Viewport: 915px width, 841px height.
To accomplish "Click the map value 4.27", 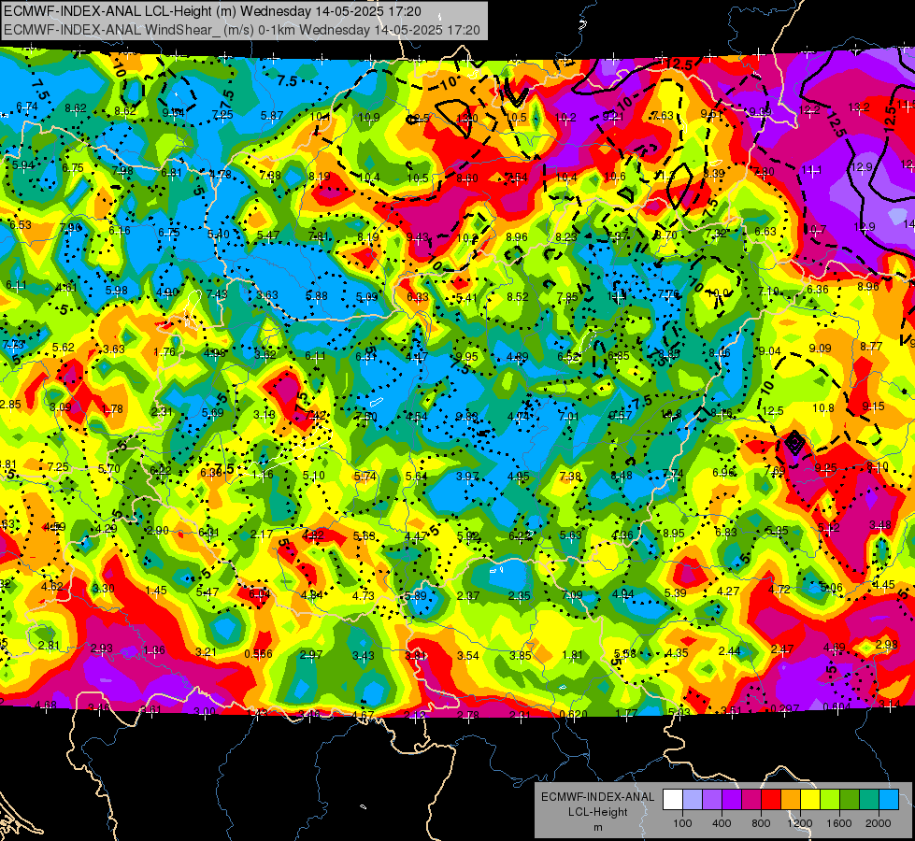I will (728, 592).
